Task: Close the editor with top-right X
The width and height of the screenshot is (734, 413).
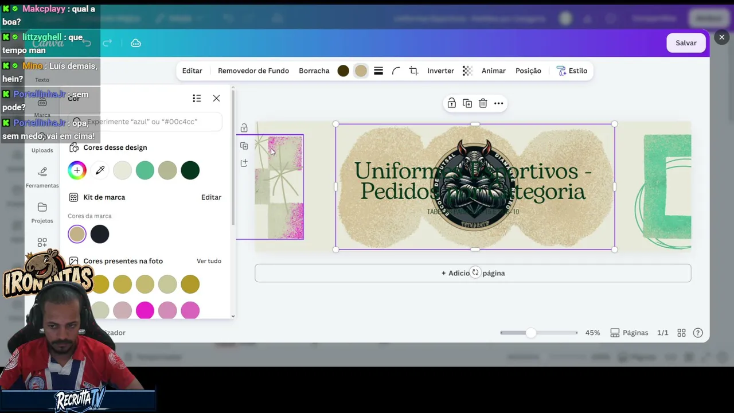Action: (721, 37)
